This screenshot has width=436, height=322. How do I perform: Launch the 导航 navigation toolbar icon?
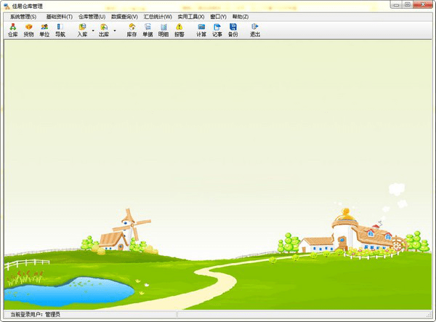pos(60,31)
